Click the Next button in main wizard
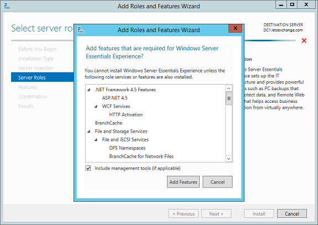The width and height of the screenshot is (318, 225). (216, 213)
